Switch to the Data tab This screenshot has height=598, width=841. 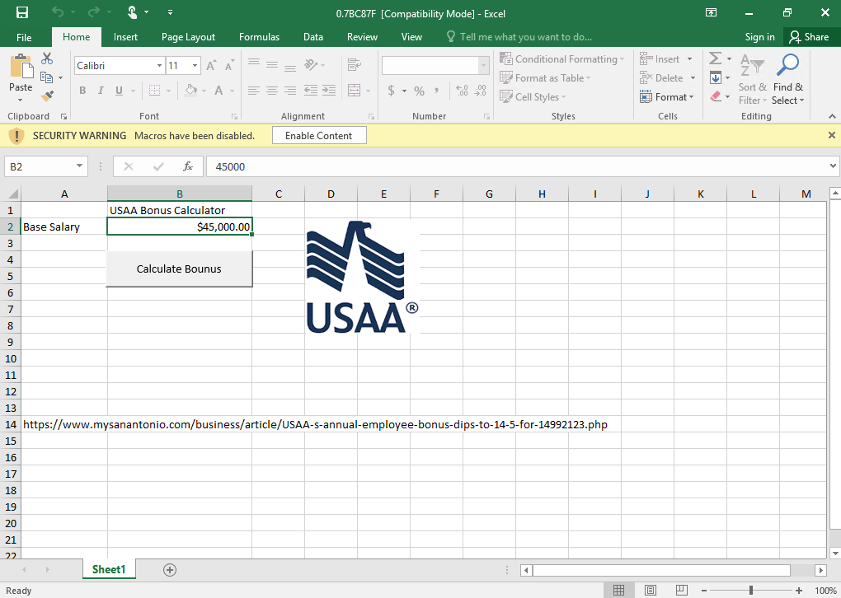pos(313,37)
